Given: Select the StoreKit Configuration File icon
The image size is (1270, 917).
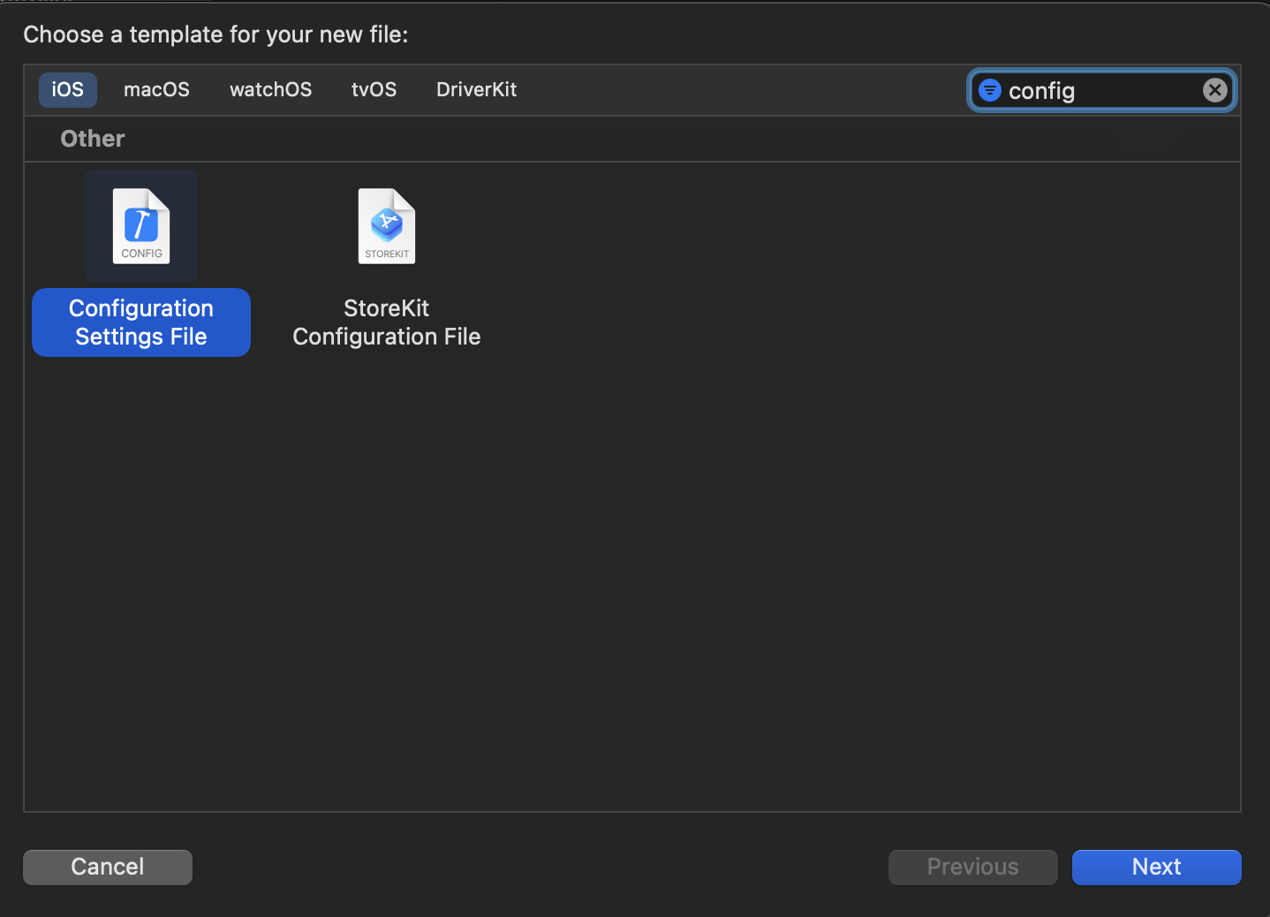Looking at the screenshot, I should tap(387, 226).
